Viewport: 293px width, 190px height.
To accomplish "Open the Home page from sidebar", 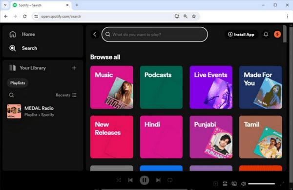I will click(22, 34).
